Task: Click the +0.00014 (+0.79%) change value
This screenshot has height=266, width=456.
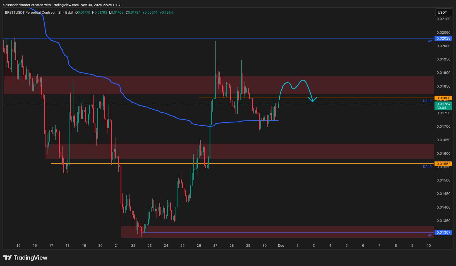Action: [157, 13]
